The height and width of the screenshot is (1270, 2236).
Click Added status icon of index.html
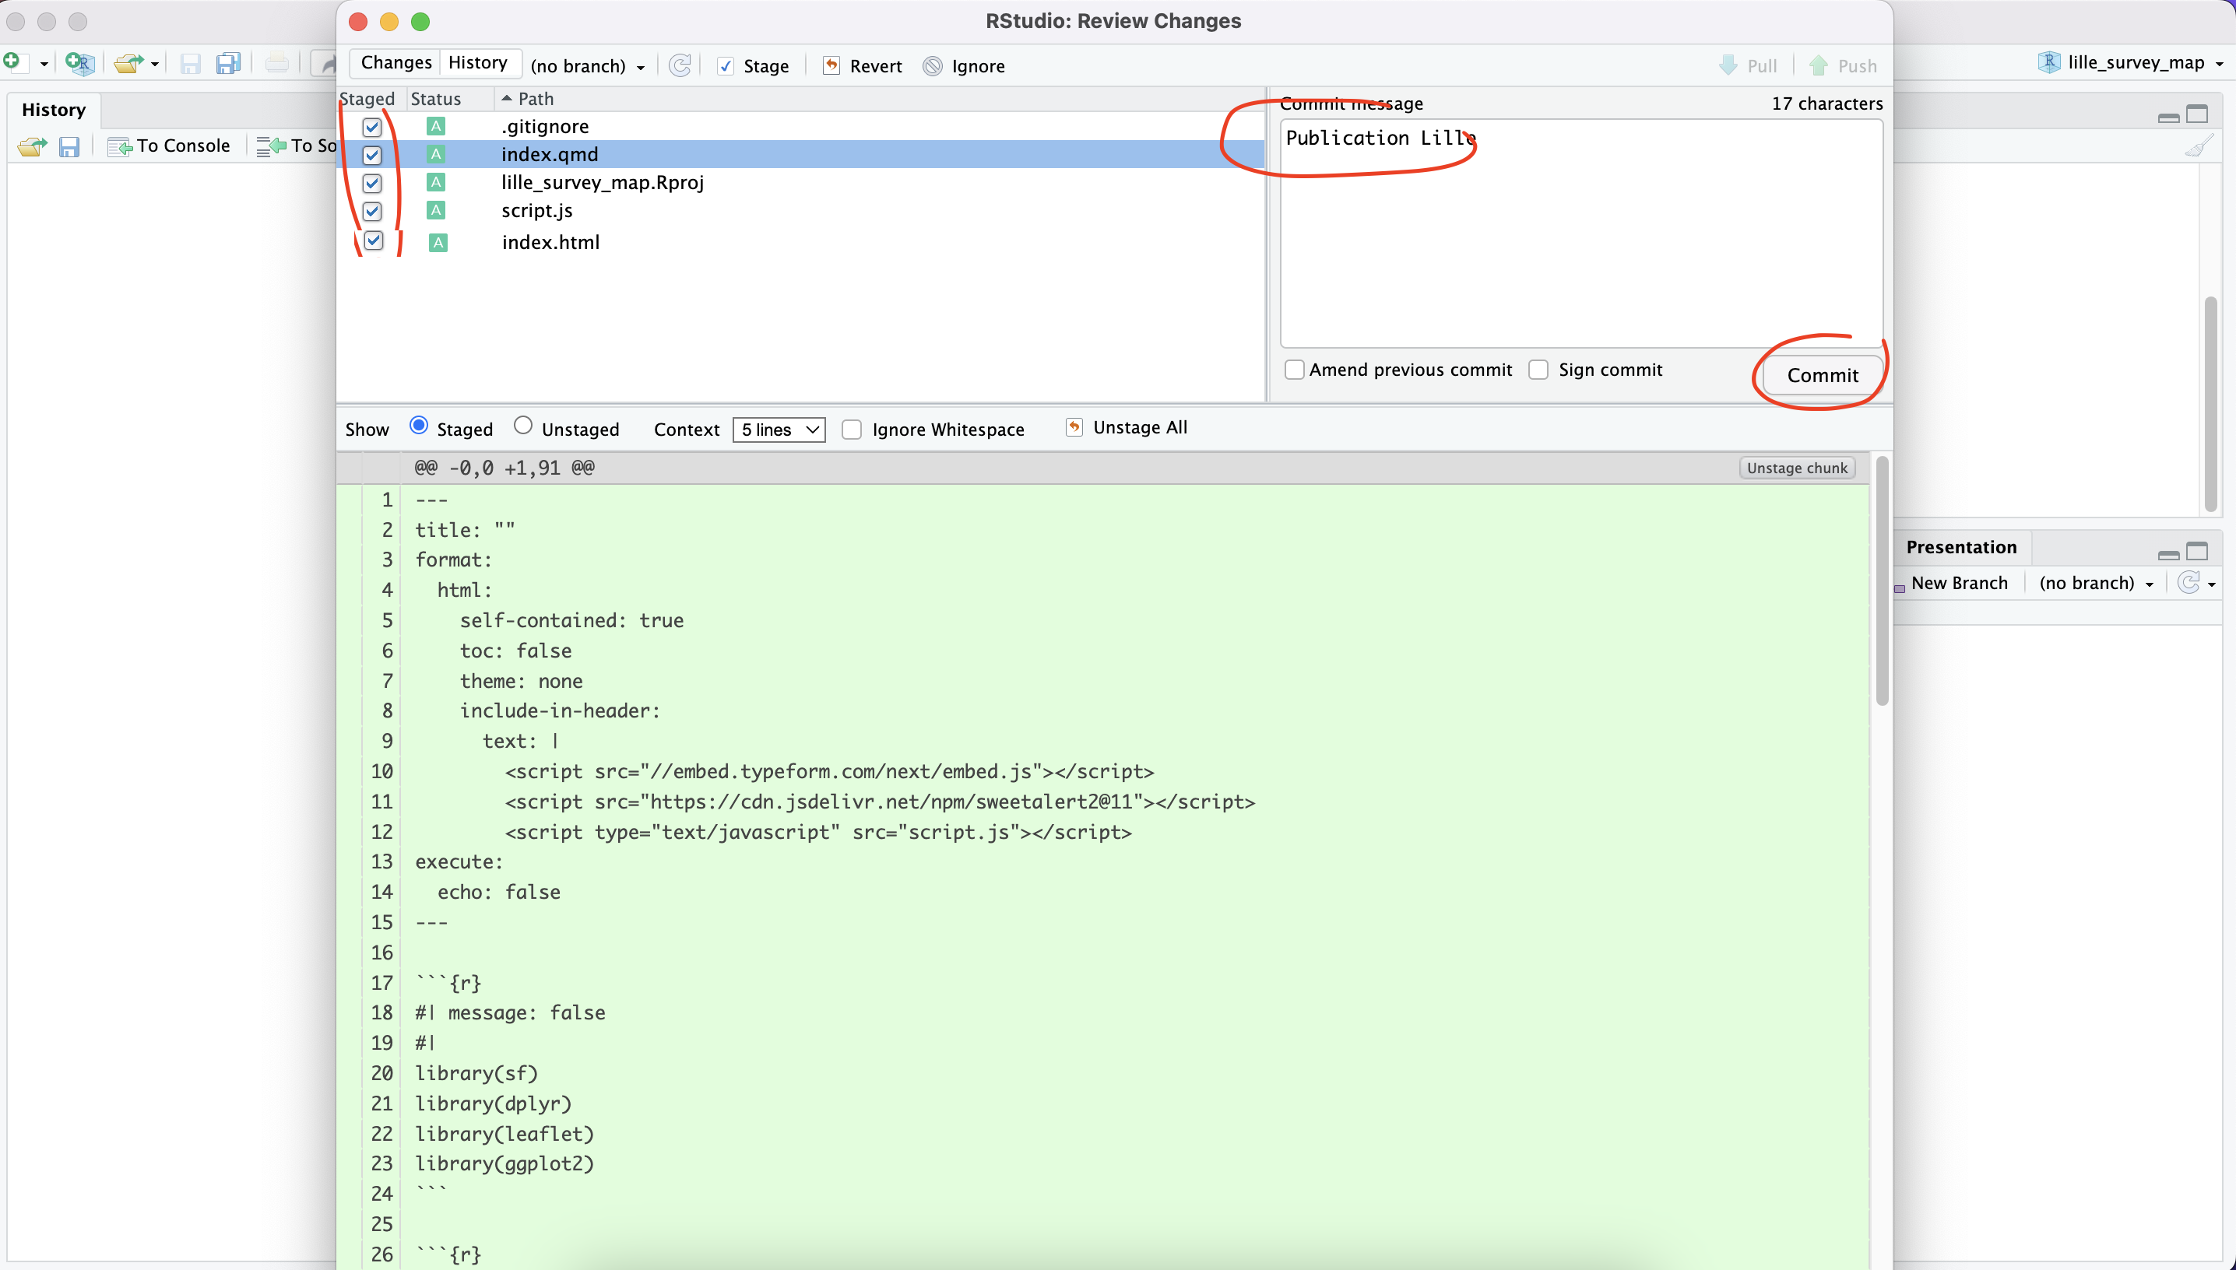[x=438, y=243]
